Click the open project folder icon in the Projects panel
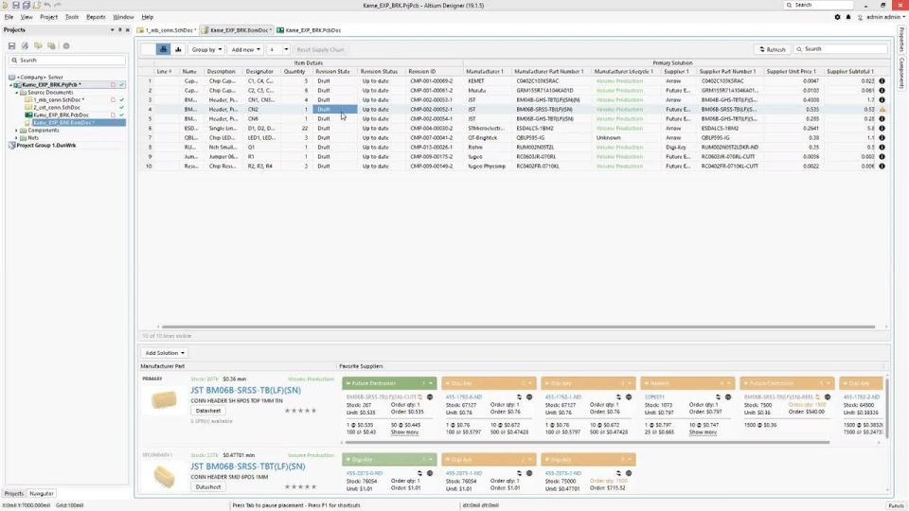This screenshot has height=511, width=909. coord(38,45)
